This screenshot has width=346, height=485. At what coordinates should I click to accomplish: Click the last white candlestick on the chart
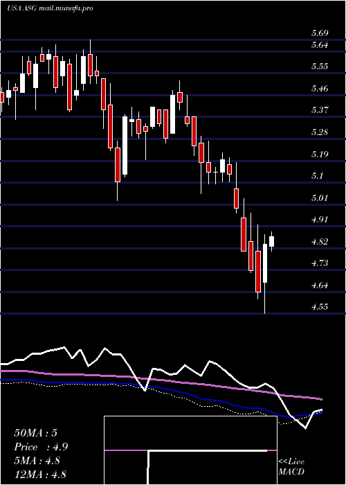(x=272, y=241)
